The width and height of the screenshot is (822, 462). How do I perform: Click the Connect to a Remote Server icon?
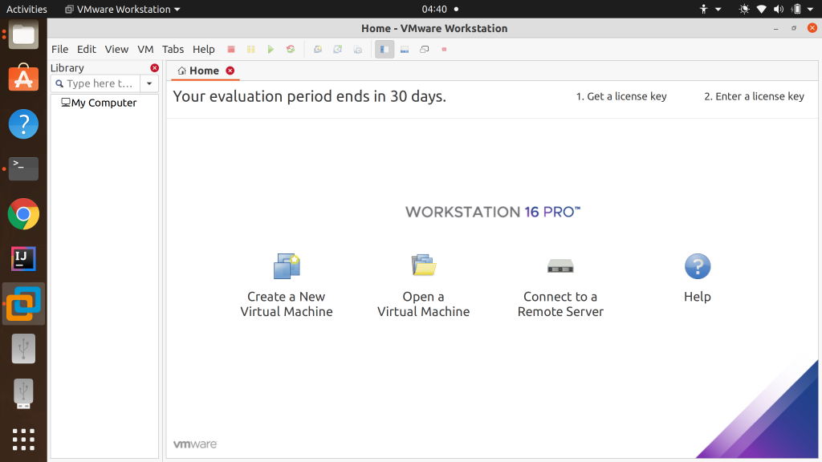coord(560,266)
